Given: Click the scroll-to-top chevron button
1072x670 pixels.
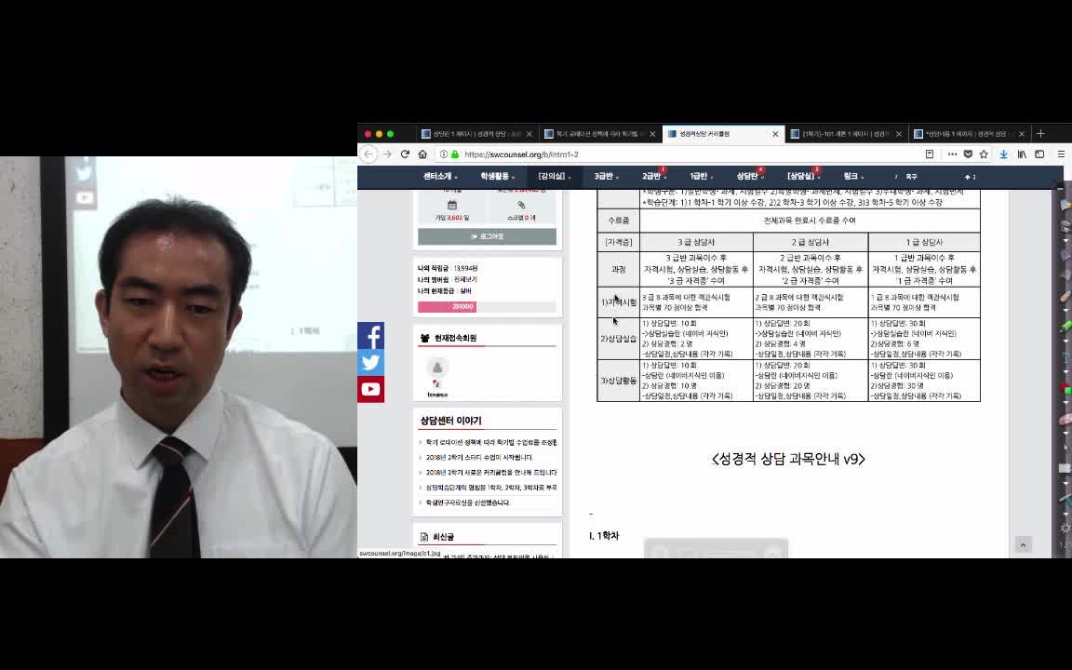Looking at the screenshot, I should pos(1023,545).
